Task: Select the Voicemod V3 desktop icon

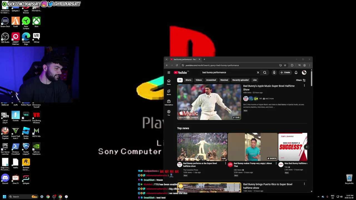Action: pos(26,116)
